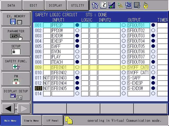Select the SAFF input in row 005
169x126 pixels.
point(63,46)
